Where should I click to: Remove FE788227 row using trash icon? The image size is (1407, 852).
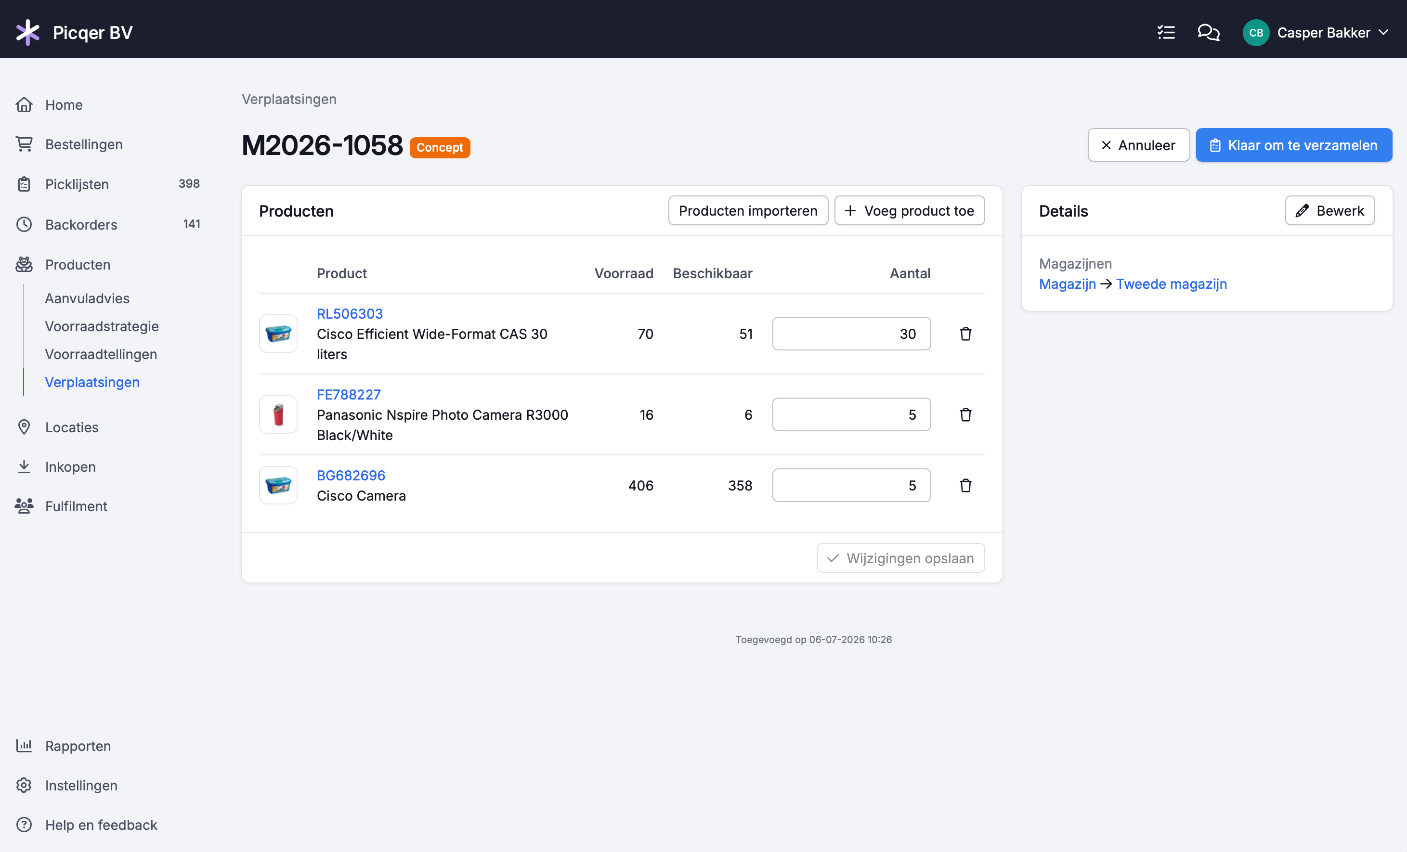965,415
